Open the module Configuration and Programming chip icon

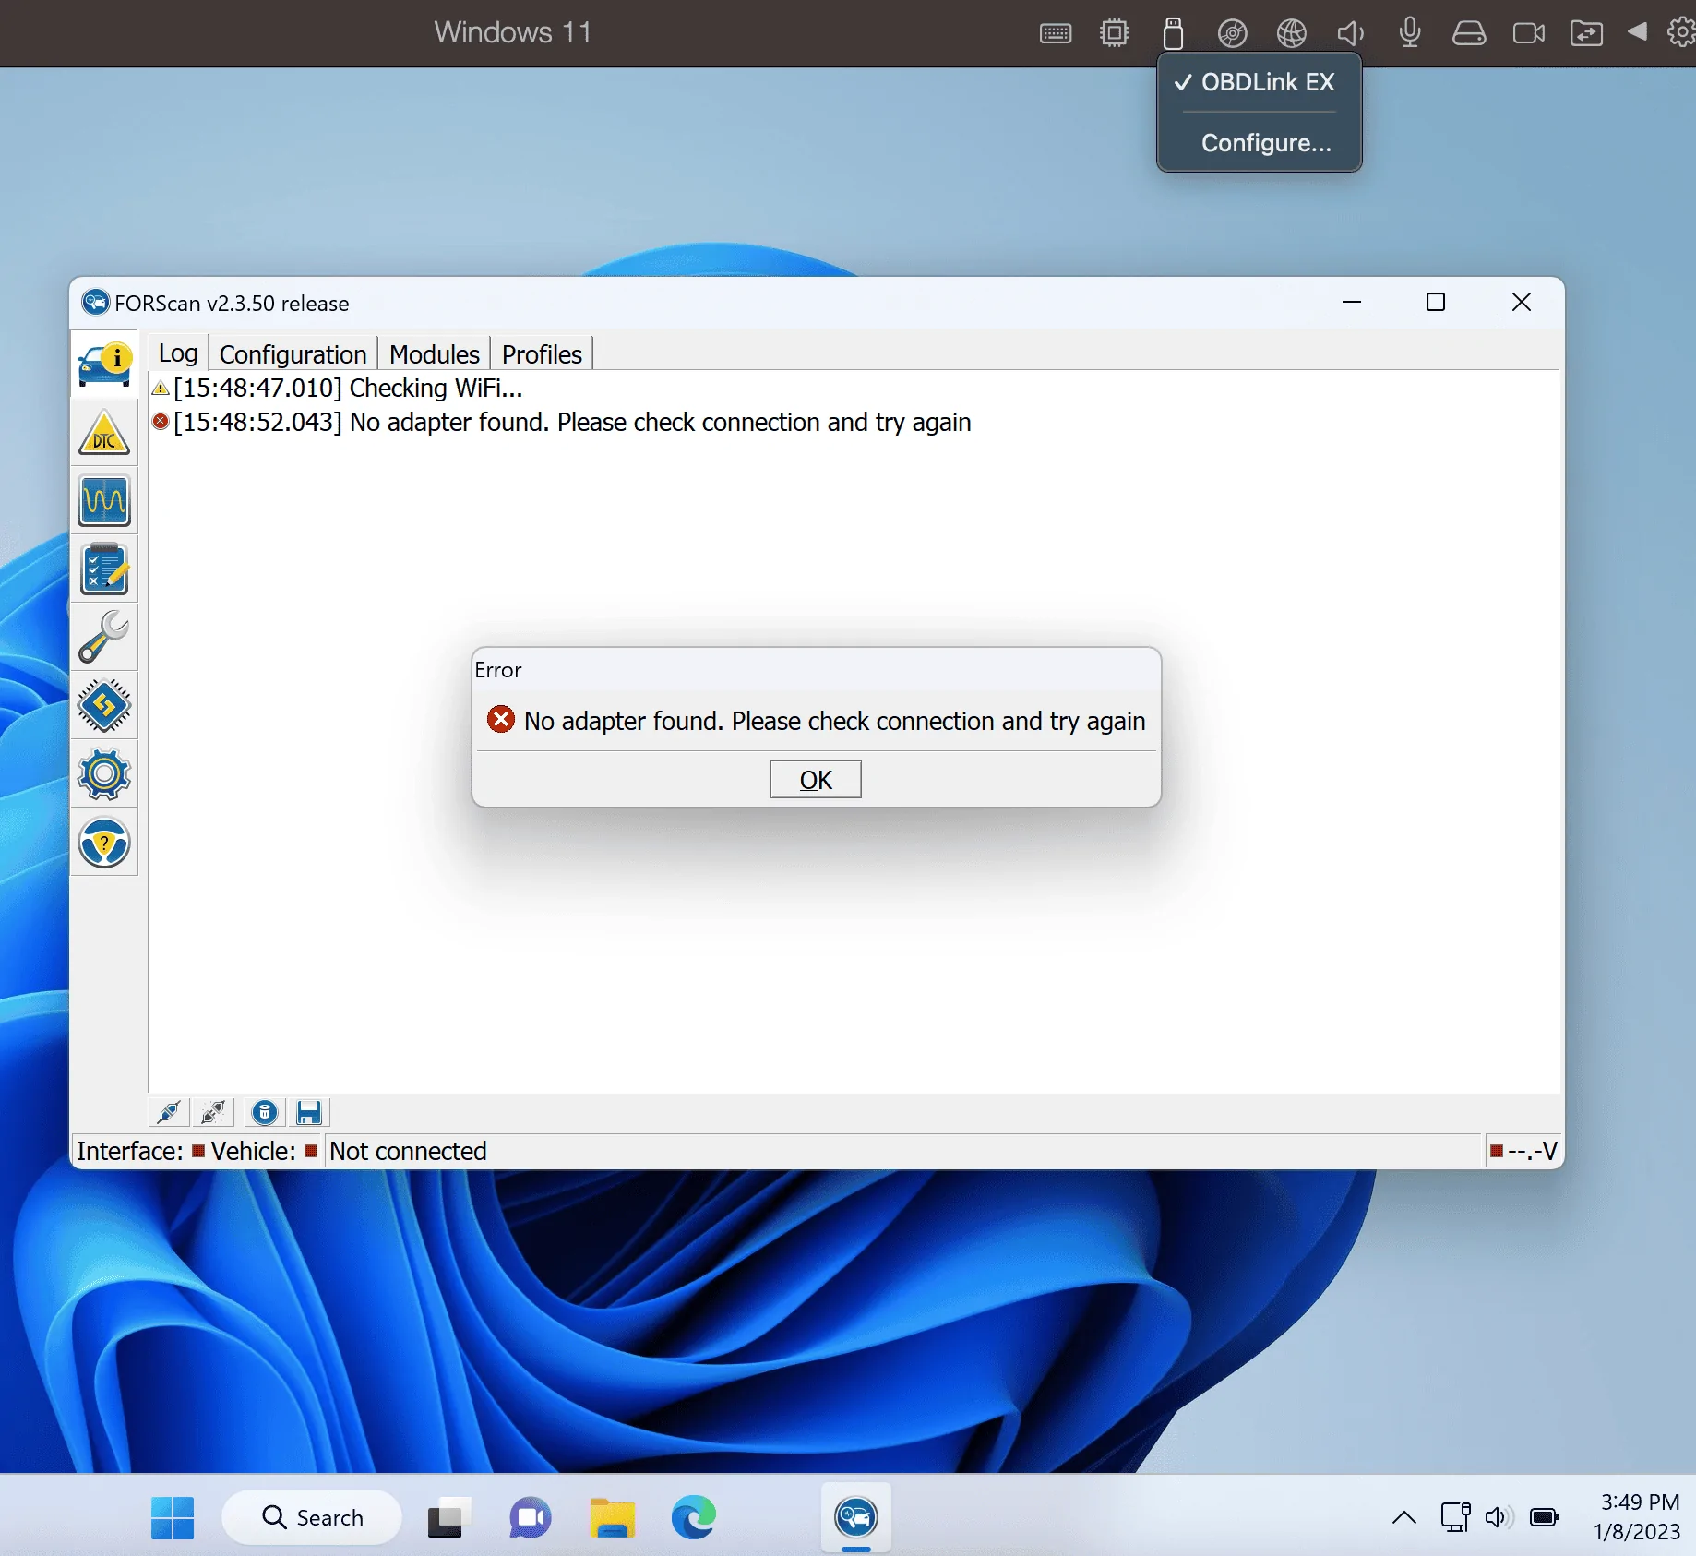point(104,706)
